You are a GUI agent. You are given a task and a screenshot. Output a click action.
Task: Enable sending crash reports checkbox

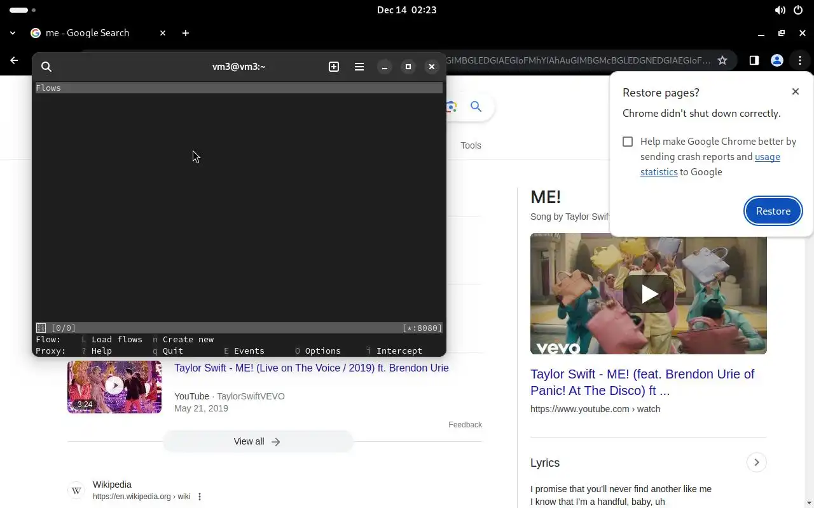click(x=628, y=142)
